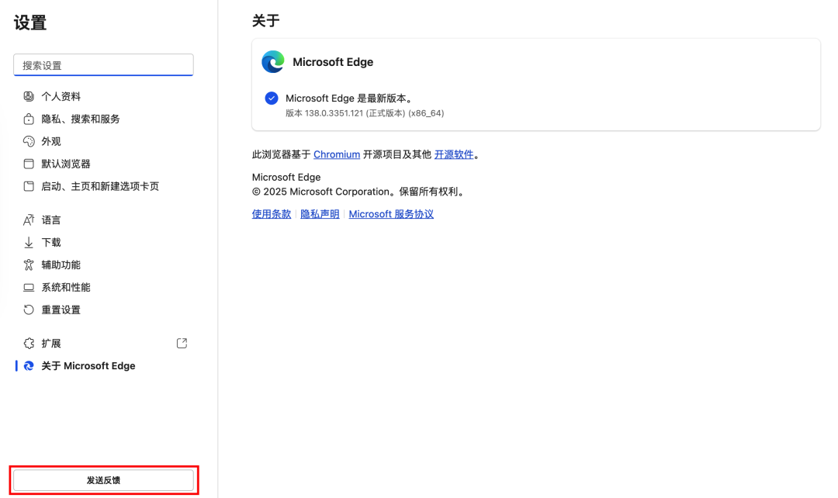Click the 默认浏览器 browser window icon

click(x=29, y=164)
